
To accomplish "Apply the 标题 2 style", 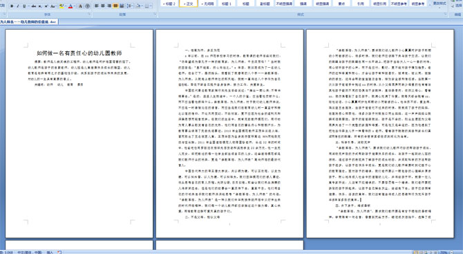I will click(x=169, y=4).
